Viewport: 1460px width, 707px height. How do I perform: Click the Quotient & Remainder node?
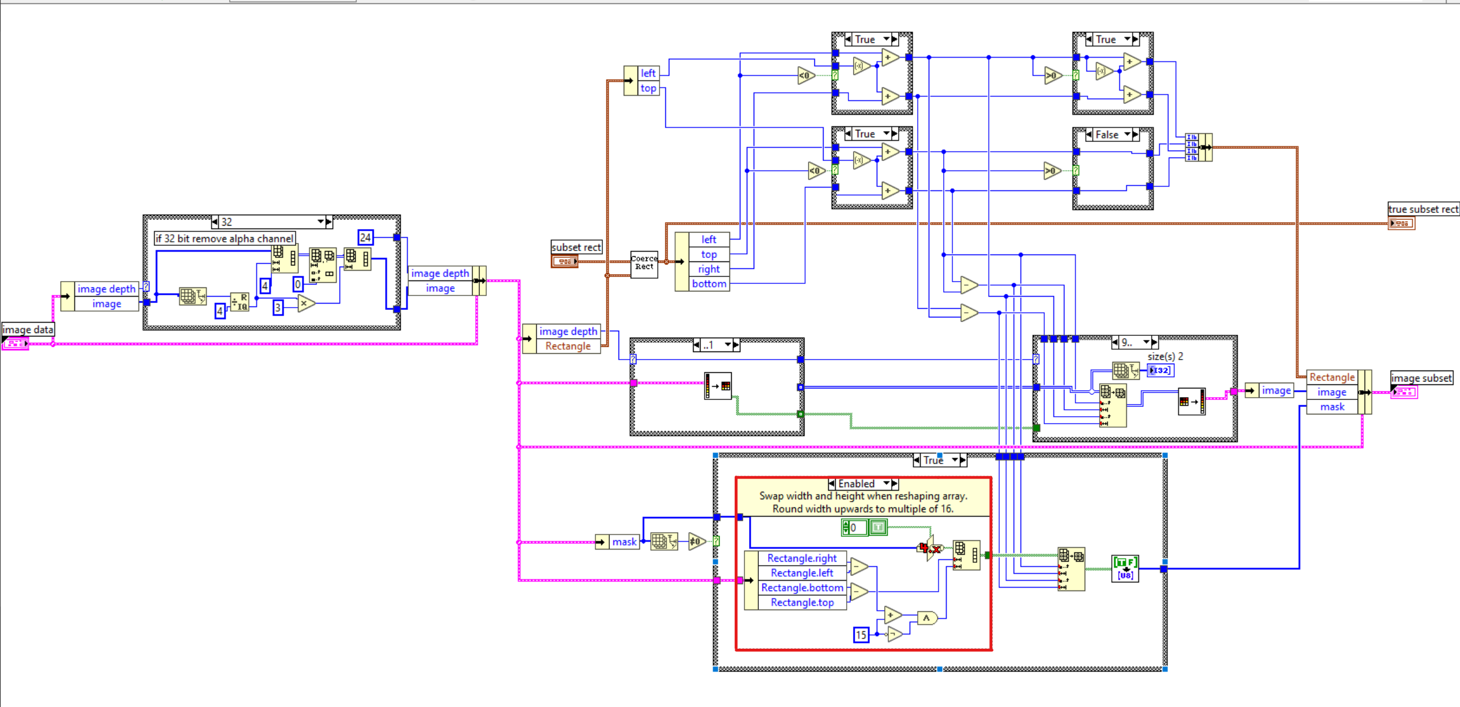(x=240, y=302)
